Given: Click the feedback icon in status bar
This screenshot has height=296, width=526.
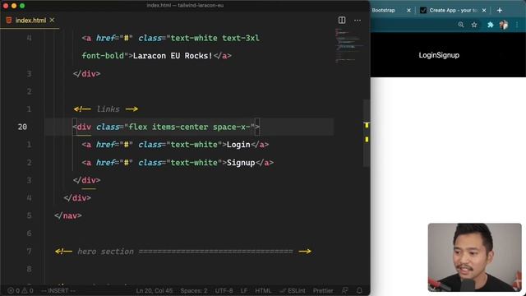Looking at the screenshot, I should [344, 290].
